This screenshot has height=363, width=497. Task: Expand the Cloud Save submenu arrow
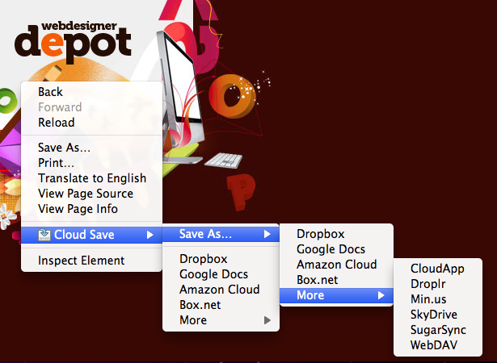click(150, 235)
